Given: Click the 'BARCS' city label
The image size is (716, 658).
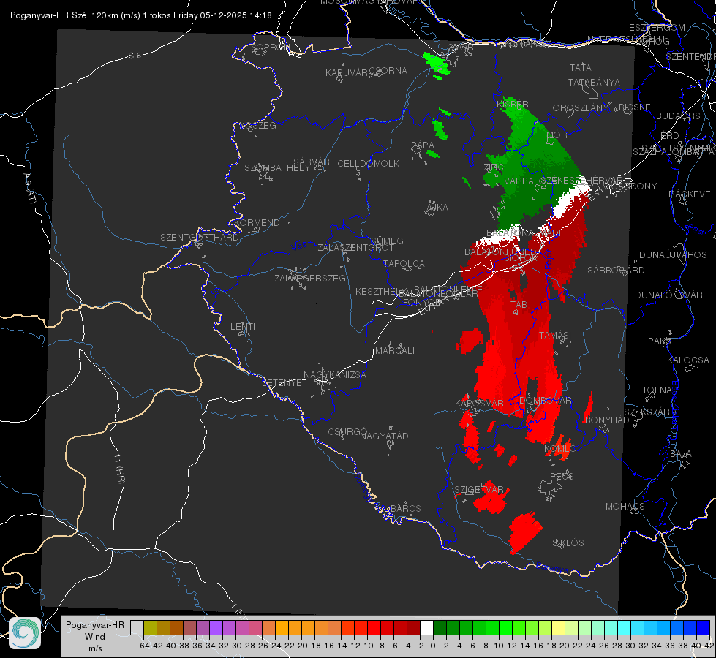Looking at the screenshot, I should (x=405, y=509).
